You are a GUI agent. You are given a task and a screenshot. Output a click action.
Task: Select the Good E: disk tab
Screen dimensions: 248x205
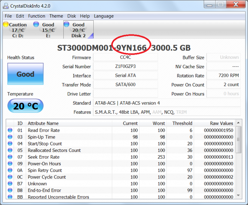point(48,30)
